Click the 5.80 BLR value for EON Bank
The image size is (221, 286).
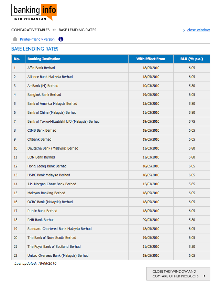click(x=192, y=157)
